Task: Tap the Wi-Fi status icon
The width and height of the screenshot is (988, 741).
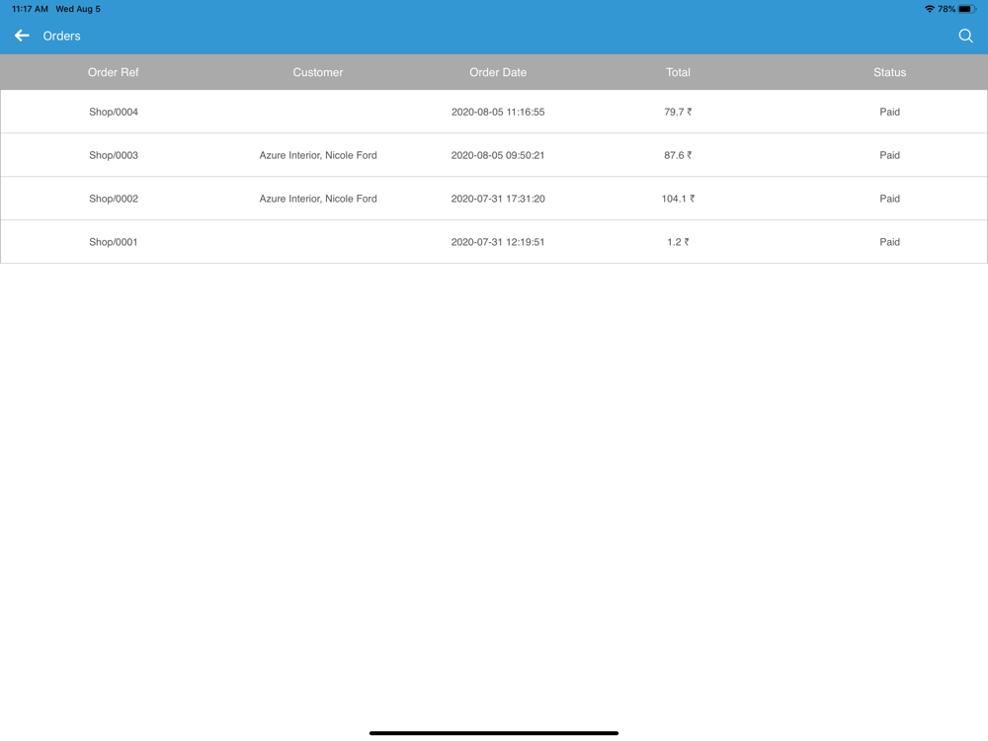Action: pyautogui.click(x=930, y=9)
